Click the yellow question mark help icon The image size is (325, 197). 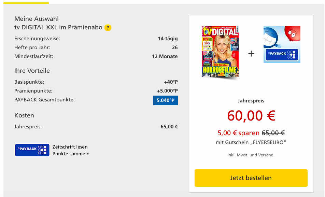pyautogui.click(x=108, y=28)
